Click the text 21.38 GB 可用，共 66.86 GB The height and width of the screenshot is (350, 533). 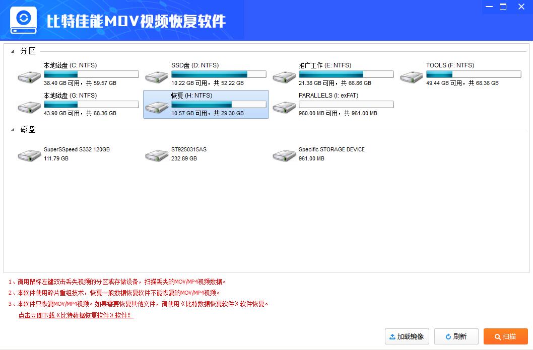(x=335, y=83)
